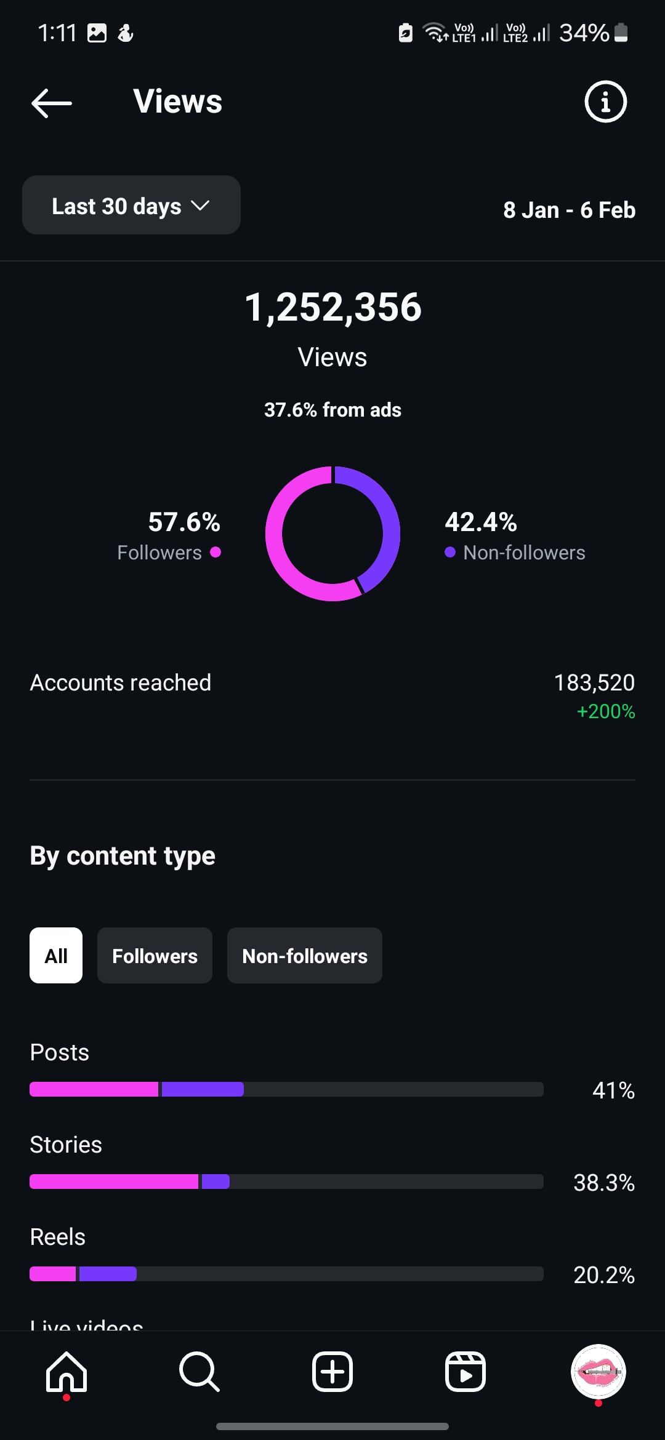Open the info icon for Views
Image resolution: width=665 pixels, height=1440 pixels.
point(605,102)
